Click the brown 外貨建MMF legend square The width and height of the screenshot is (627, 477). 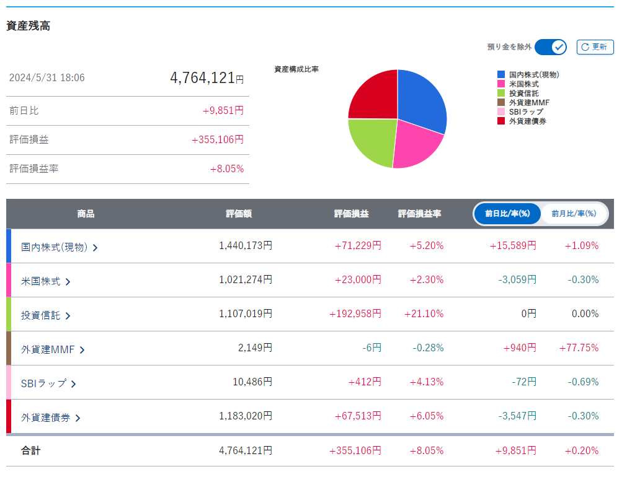click(501, 102)
